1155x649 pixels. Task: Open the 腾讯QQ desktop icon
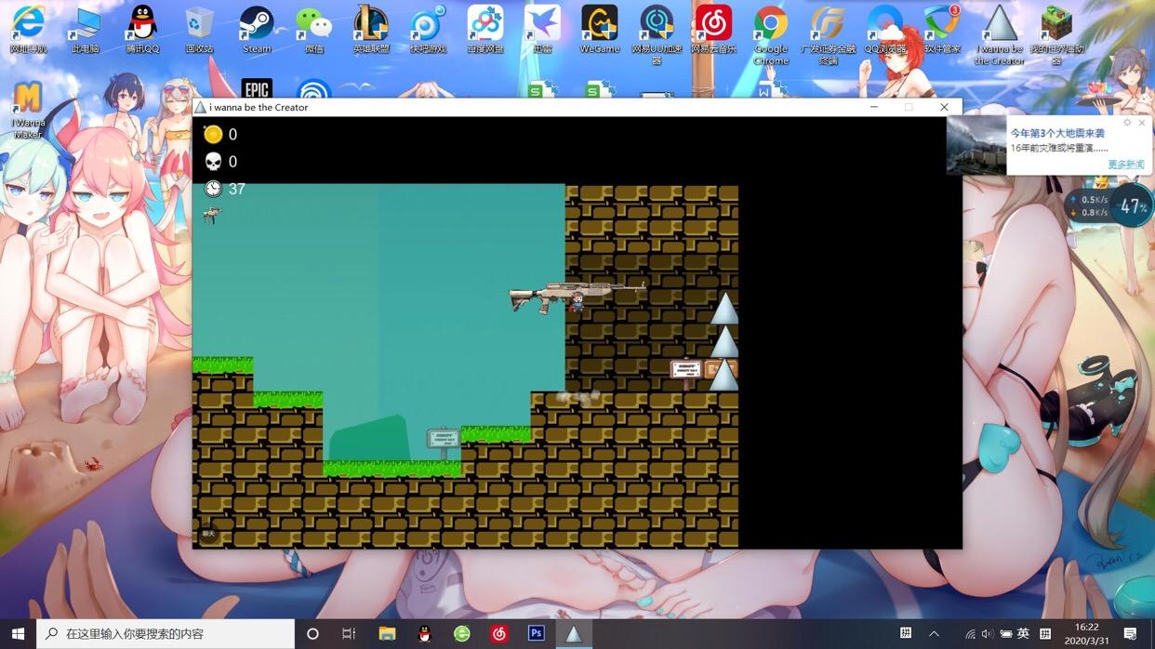[142, 29]
